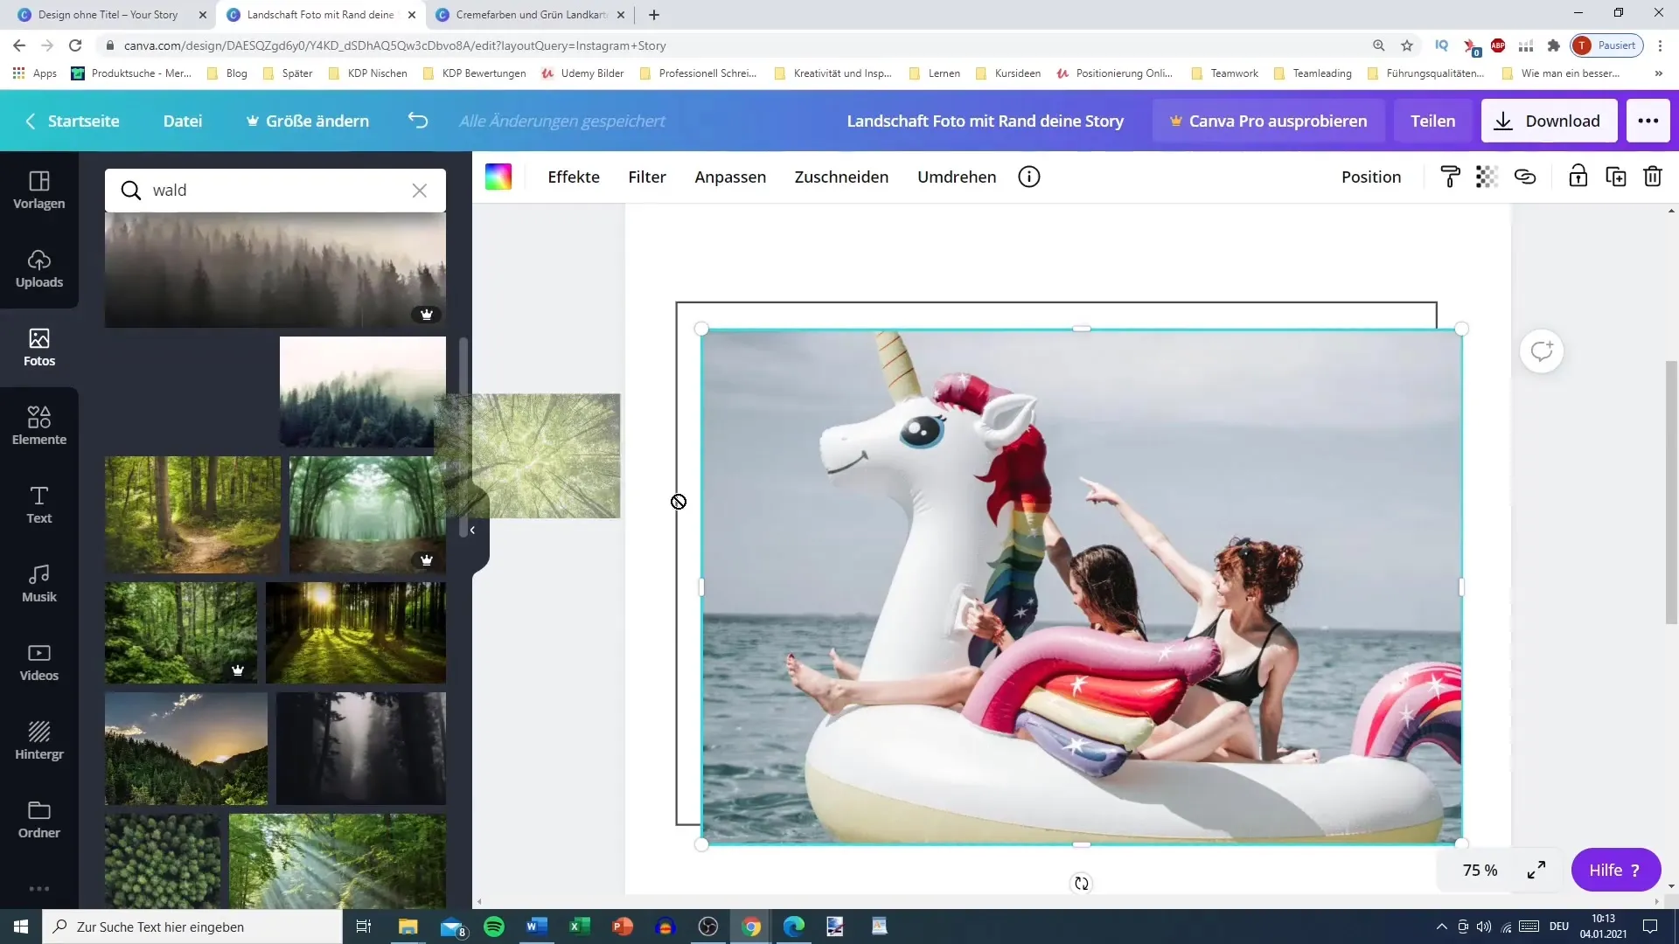Click the Windows taskbar search box
This screenshot has width=1679, height=944.
[x=192, y=927]
